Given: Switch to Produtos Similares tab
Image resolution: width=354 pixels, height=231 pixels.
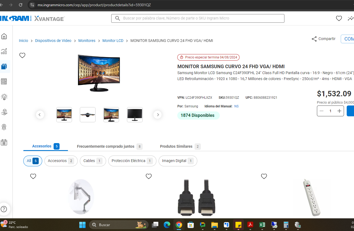Looking at the screenshot, I should coord(180,146).
